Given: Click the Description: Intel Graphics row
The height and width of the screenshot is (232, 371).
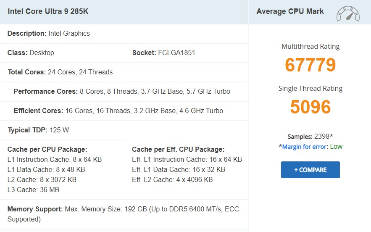Looking at the screenshot, I should [48, 34].
